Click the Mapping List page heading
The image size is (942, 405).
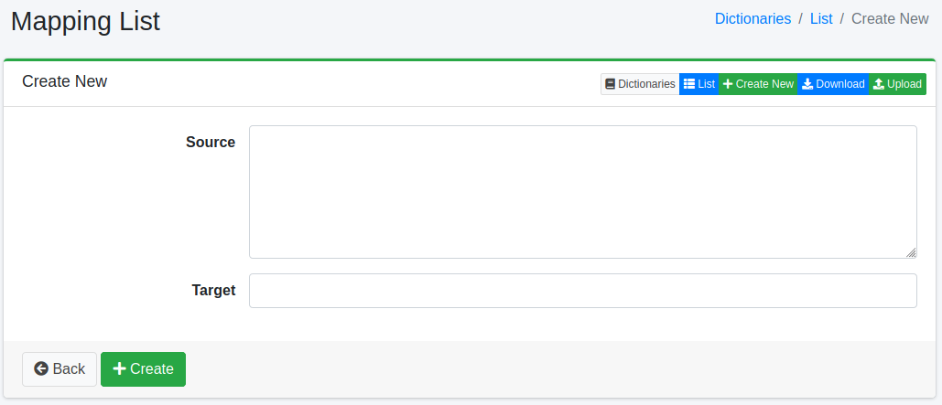click(x=85, y=21)
